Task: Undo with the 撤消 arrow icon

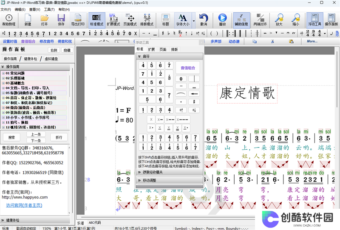Action: 204,20
